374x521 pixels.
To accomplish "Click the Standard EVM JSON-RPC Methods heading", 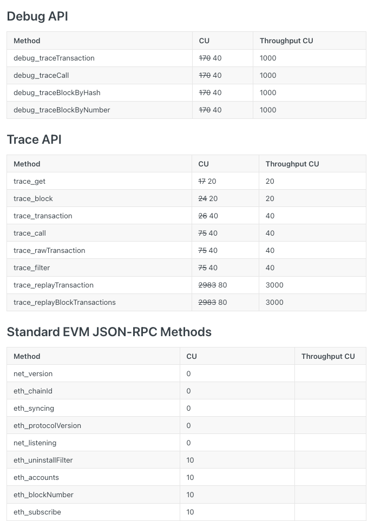I will pyautogui.click(x=109, y=332).
